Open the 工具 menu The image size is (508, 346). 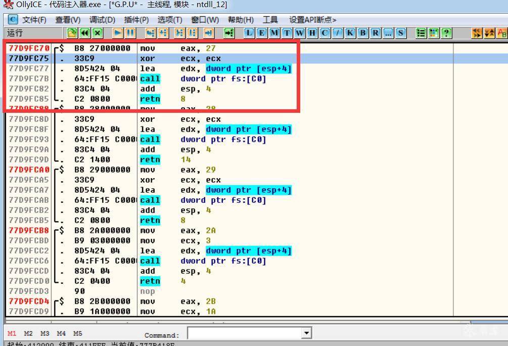[270, 20]
